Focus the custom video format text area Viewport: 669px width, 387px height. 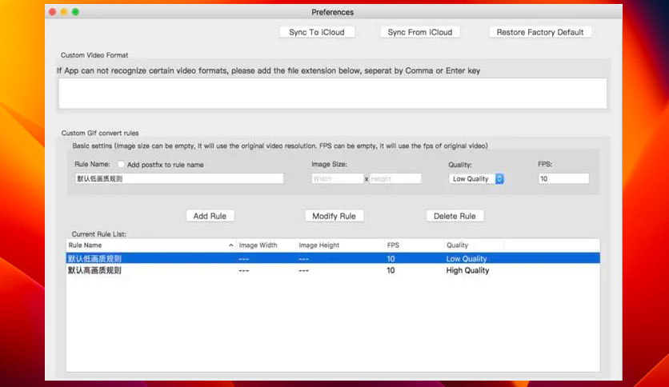[x=332, y=94]
